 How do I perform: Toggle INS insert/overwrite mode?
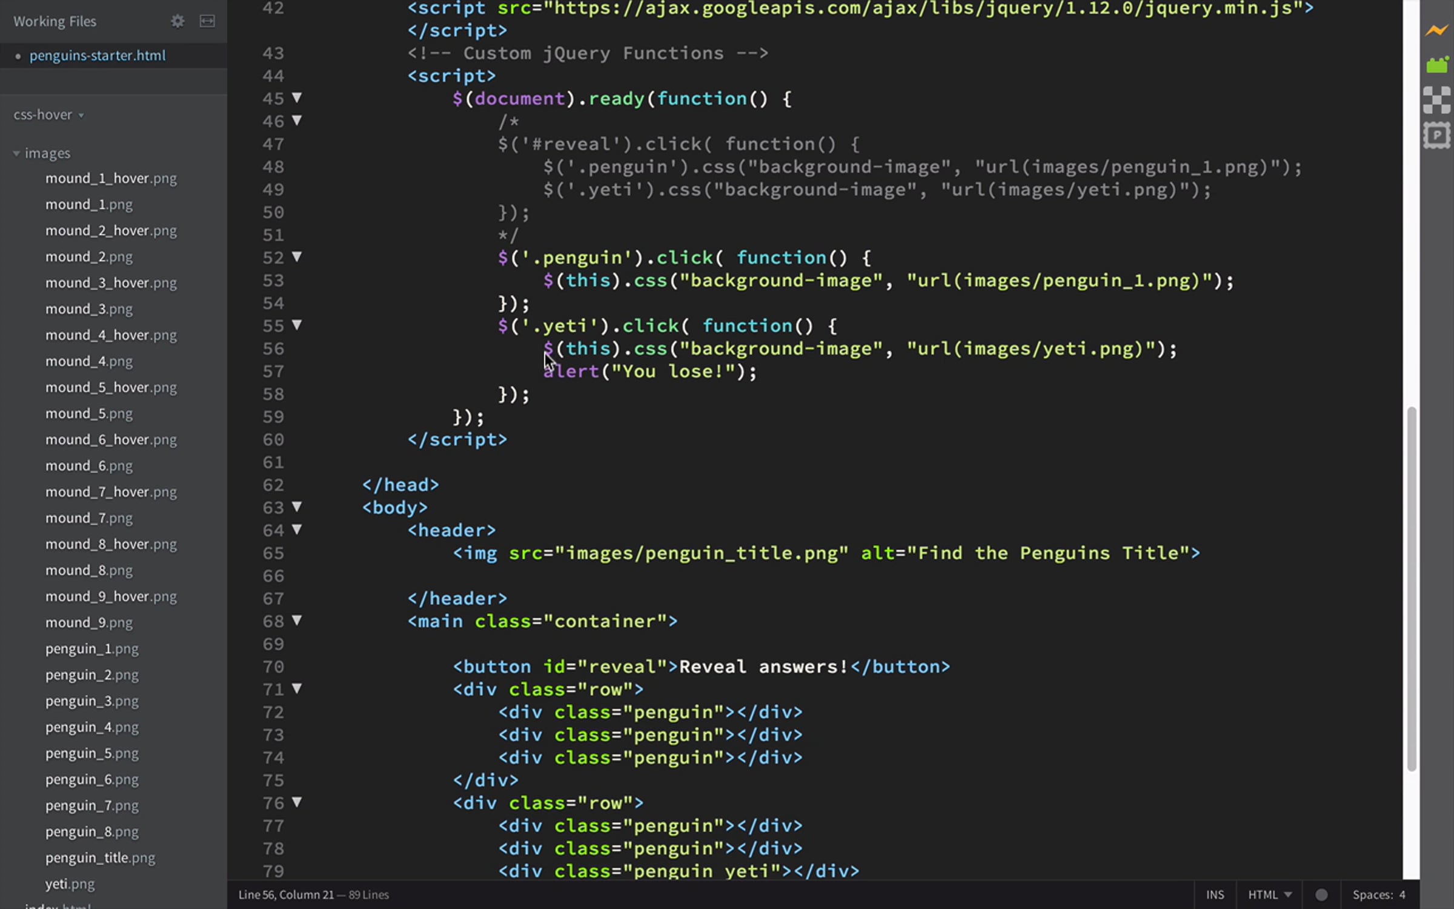point(1215,895)
